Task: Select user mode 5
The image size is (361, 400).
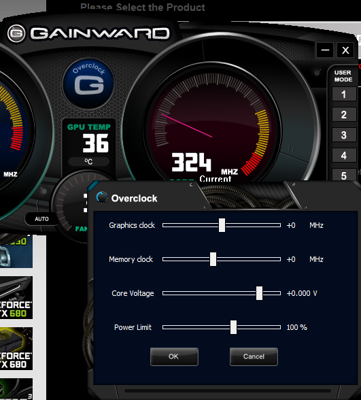Action: pos(344,175)
